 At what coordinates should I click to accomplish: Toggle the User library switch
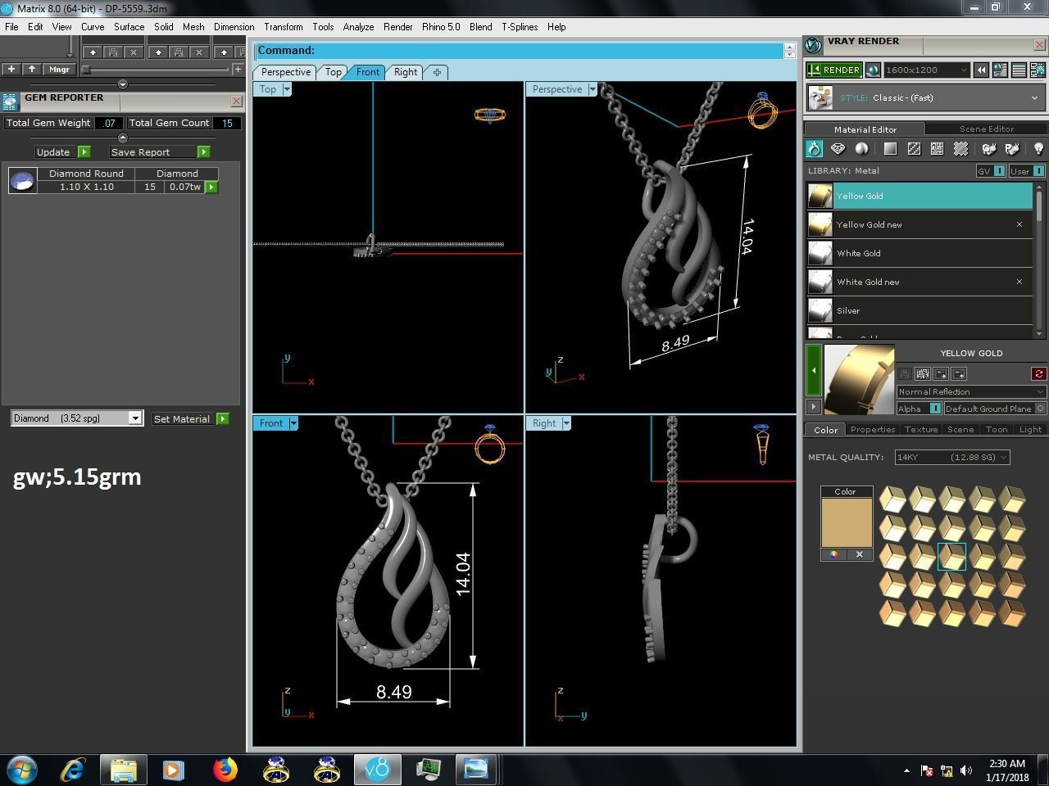coord(1027,171)
